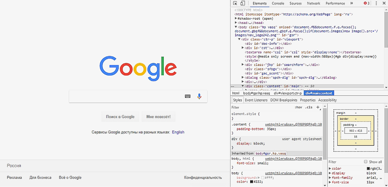Select the html breadcrumb item
This screenshot has height=187, width=388.
click(236, 93)
